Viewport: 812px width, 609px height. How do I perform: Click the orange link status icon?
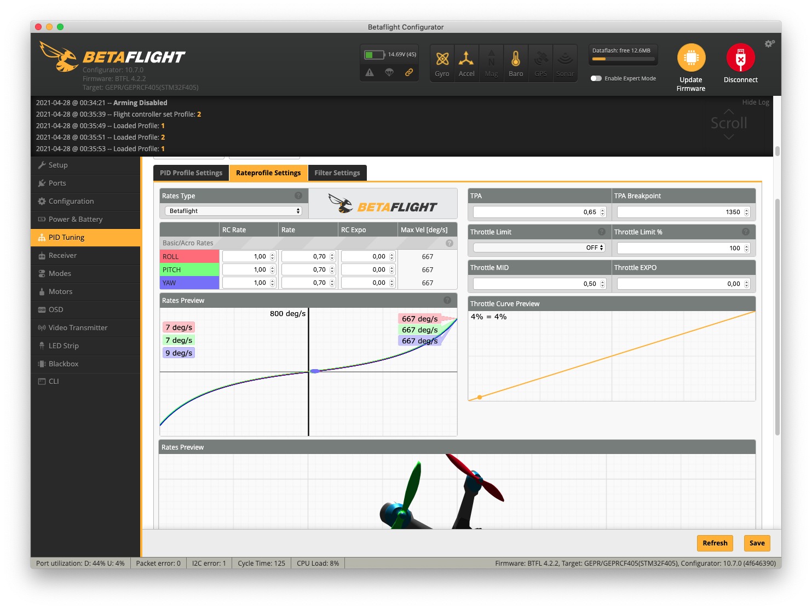[x=409, y=72]
